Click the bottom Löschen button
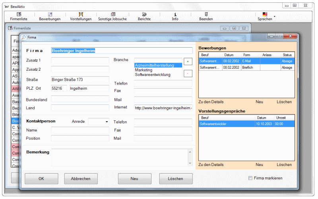The width and height of the screenshot is (318, 199). coord(176,178)
